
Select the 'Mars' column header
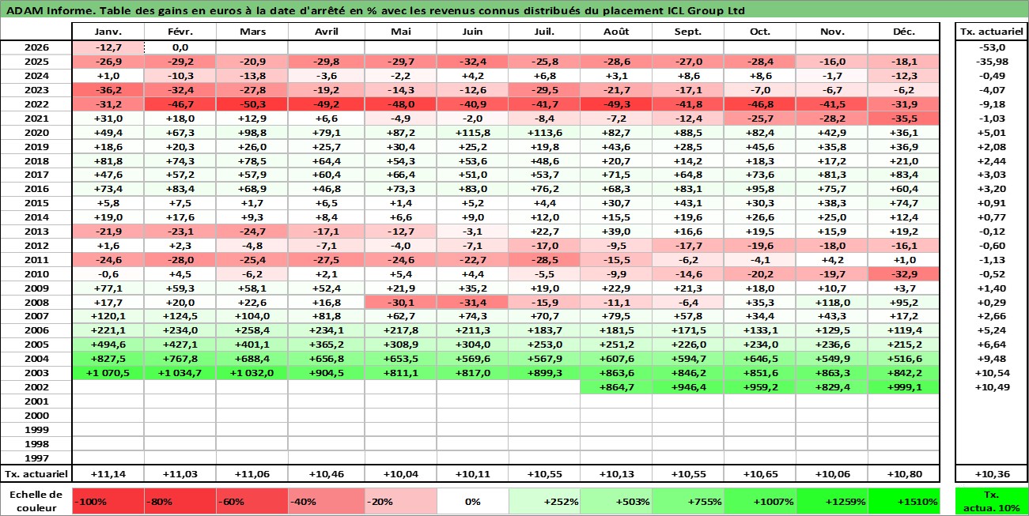coord(252,32)
